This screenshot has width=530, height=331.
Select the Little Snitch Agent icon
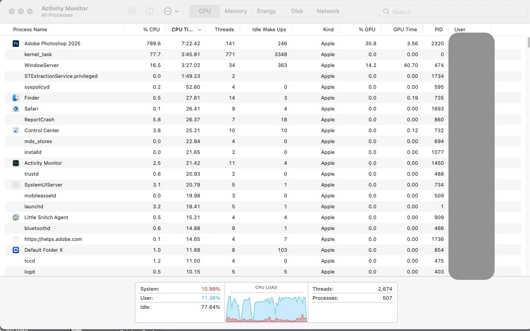point(15,217)
